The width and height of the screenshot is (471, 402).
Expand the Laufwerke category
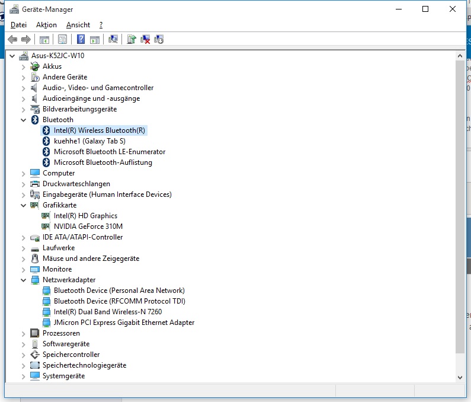(x=24, y=248)
